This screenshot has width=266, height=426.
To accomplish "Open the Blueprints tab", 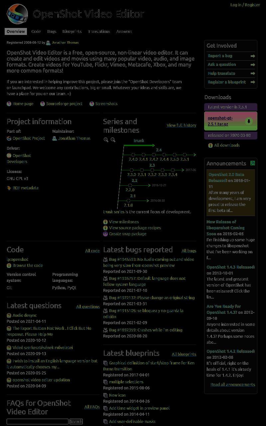I will click(x=72, y=32).
